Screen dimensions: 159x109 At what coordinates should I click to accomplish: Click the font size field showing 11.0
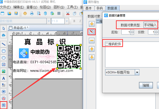(58, 21)
